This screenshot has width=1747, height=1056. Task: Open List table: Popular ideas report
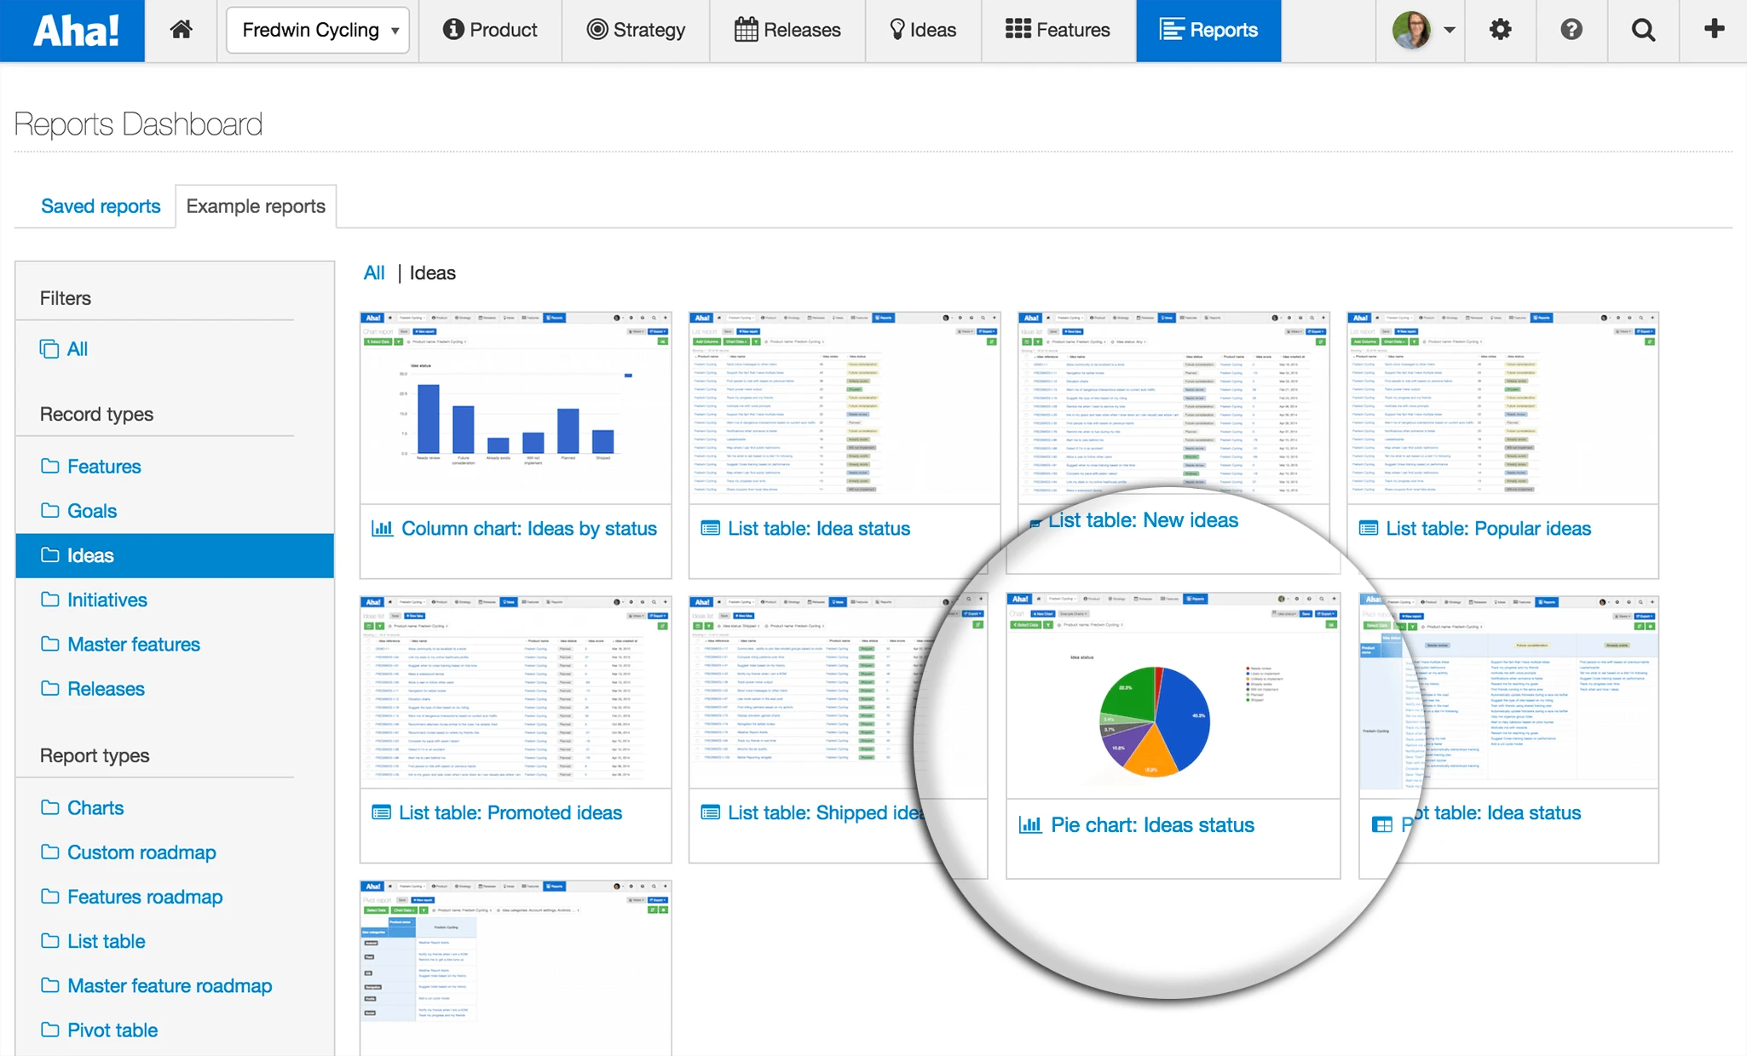[1487, 529]
